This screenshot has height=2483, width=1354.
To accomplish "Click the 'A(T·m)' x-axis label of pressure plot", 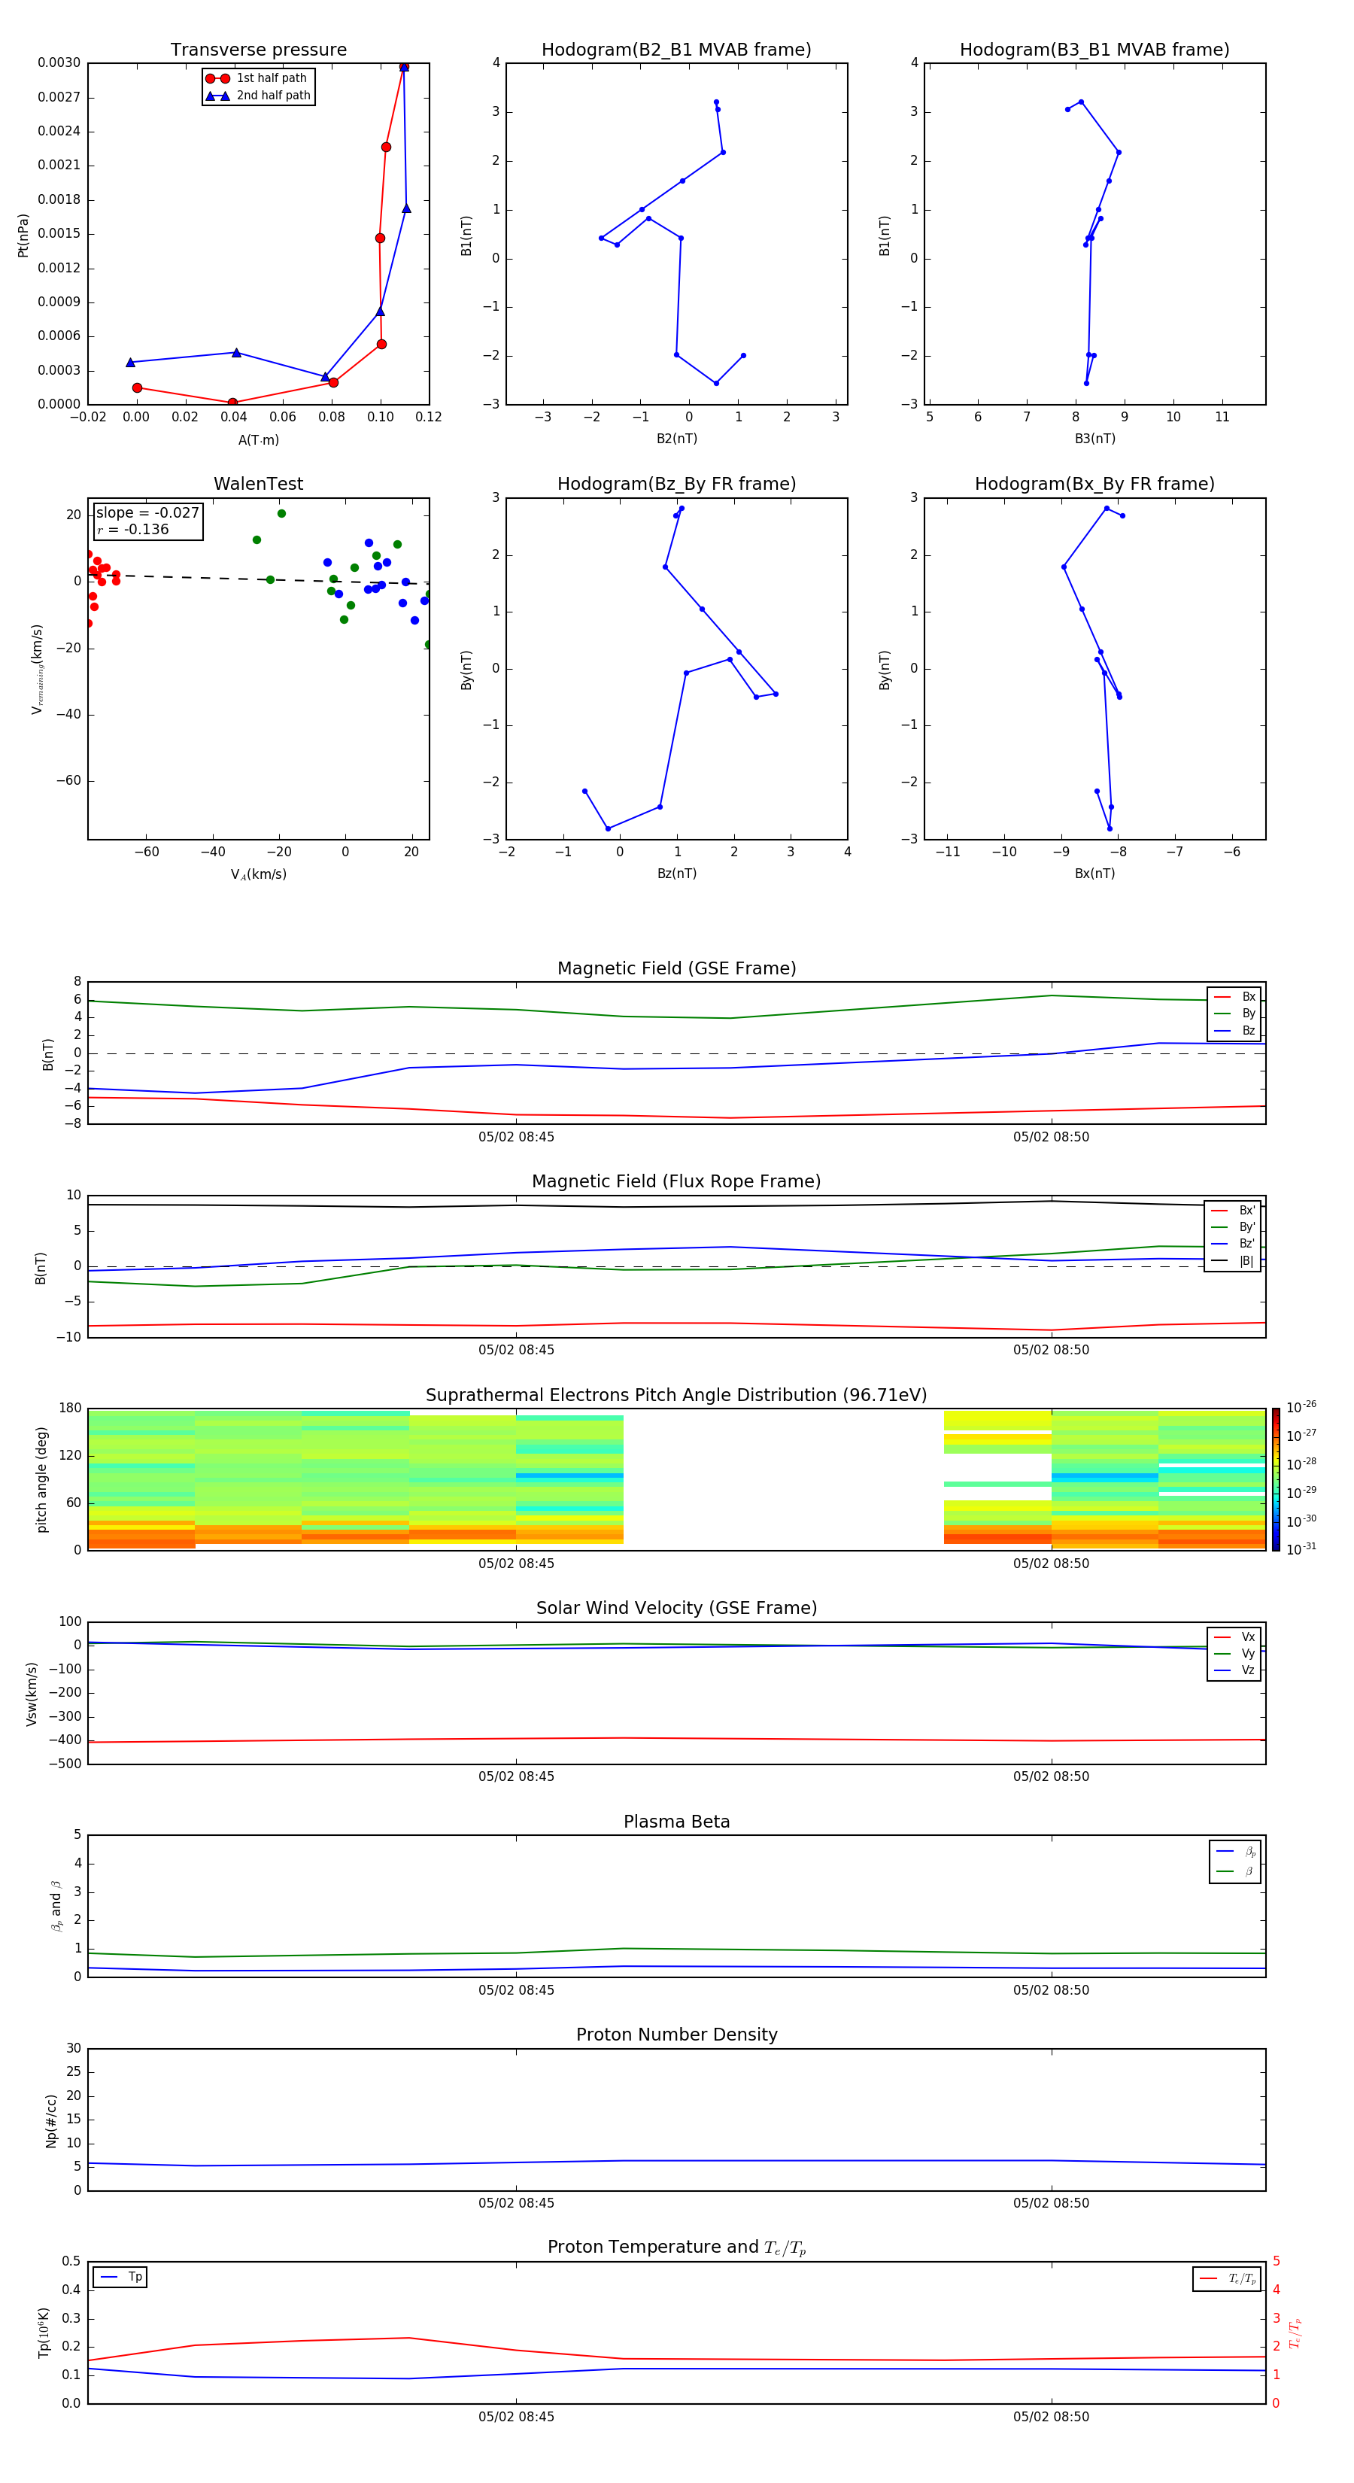I will [x=258, y=439].
